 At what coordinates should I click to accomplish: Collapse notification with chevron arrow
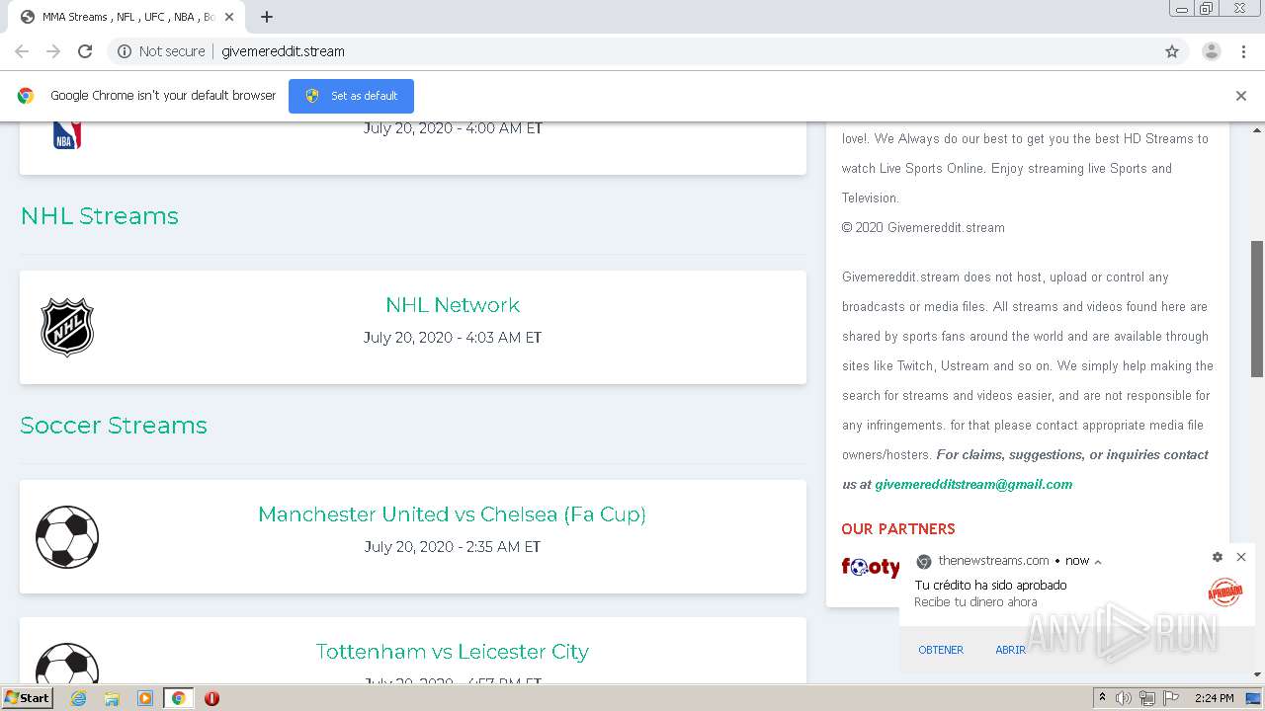pos(1098,561)
